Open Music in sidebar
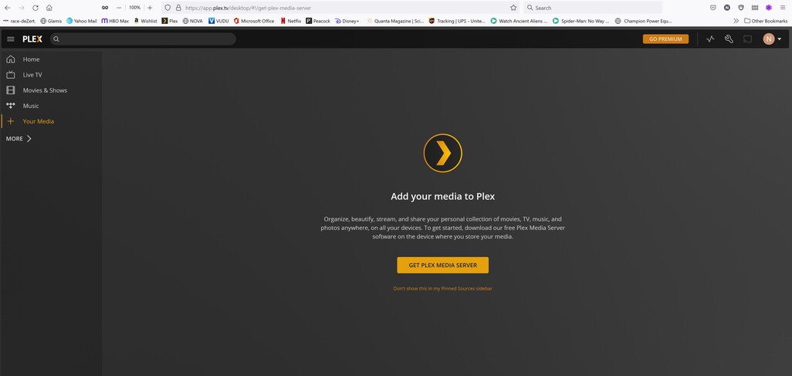 click(31, 106)
